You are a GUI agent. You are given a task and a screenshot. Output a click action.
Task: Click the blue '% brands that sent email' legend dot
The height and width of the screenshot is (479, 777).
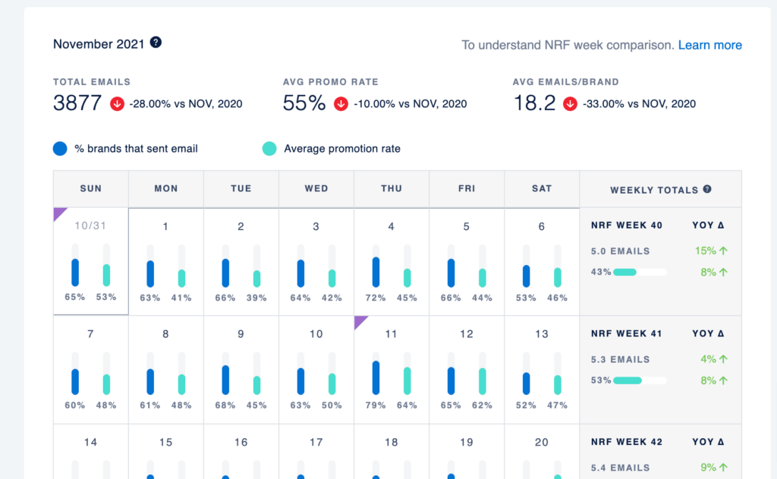coord(60,149)
